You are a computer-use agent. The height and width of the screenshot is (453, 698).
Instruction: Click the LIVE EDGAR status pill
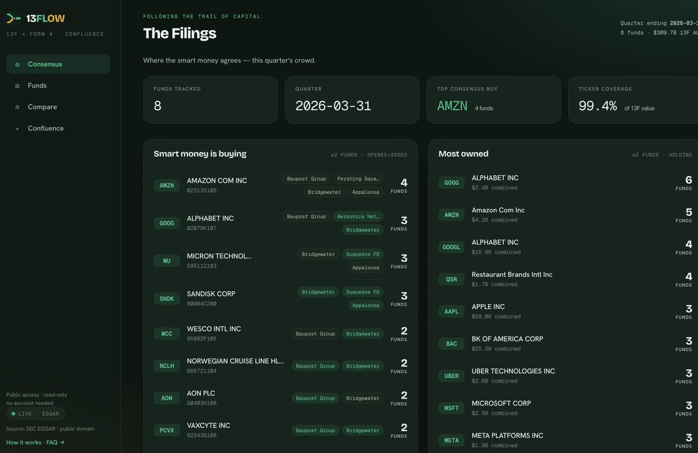[x=35, y=414]
